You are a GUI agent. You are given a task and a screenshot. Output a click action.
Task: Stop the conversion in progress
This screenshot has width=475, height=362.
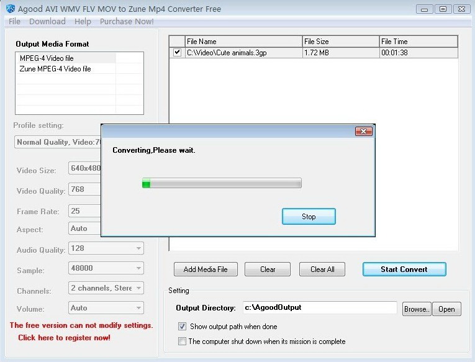pyautogui.click(x=309, y=216)
